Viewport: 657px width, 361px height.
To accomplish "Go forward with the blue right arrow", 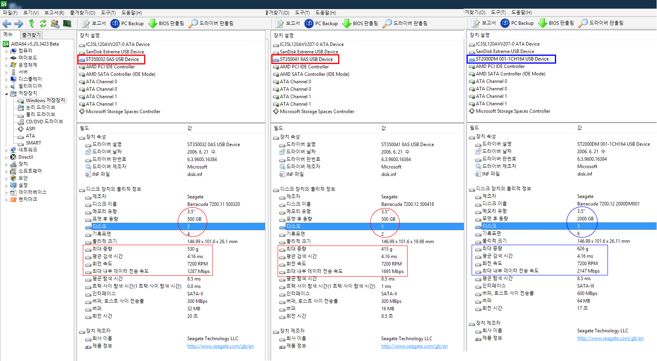I will point(18,24).
